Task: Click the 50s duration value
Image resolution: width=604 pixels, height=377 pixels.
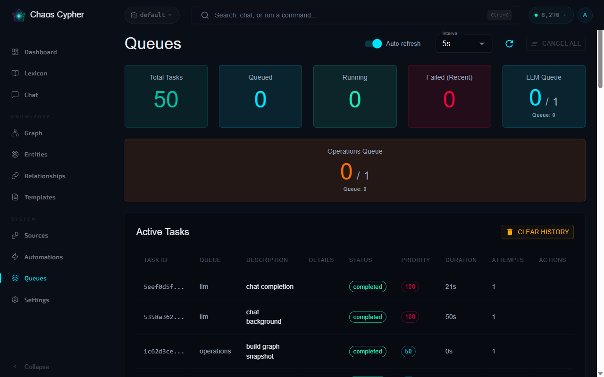Action: tap(451, 317)
